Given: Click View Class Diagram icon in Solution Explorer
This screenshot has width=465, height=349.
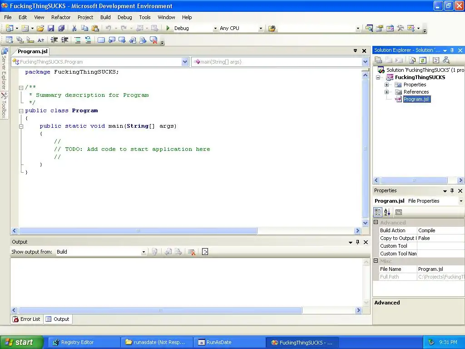Looking at the screenshot, I should [446, 60].
